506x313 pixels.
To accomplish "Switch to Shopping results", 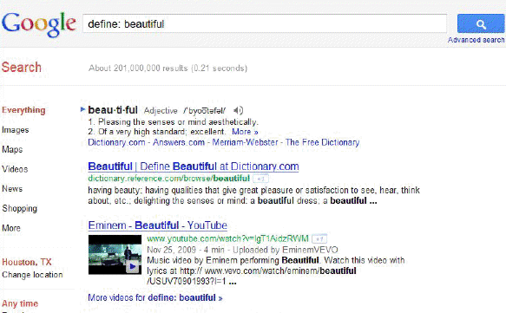I will (20, 209).
